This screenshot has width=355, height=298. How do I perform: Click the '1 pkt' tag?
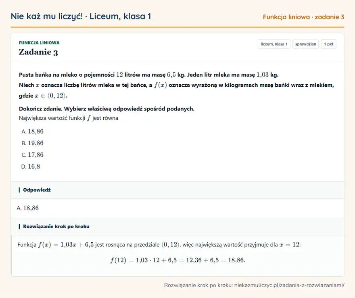tap(328, 44)
